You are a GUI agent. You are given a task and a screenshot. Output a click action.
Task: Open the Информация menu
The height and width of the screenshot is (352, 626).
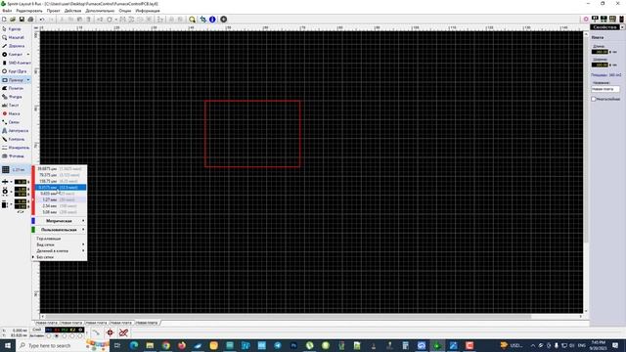pyautogui.click(x=148, y=11)
